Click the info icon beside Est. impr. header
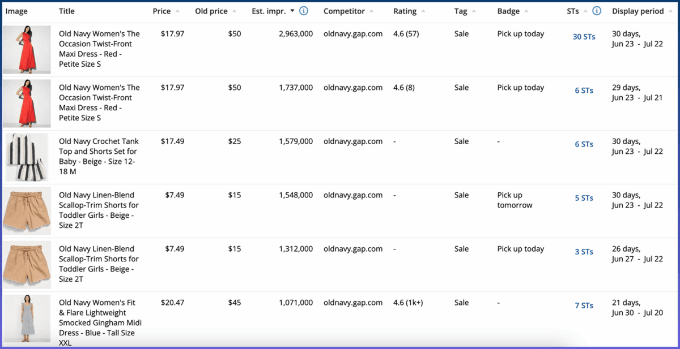Viewport: 680px width, 349px height. 304,11
